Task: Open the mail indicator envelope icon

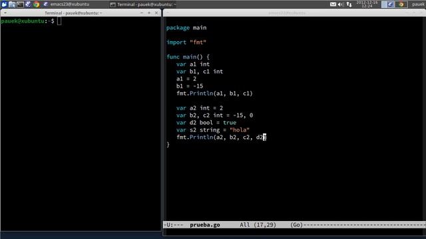Action: click(333, 4)
